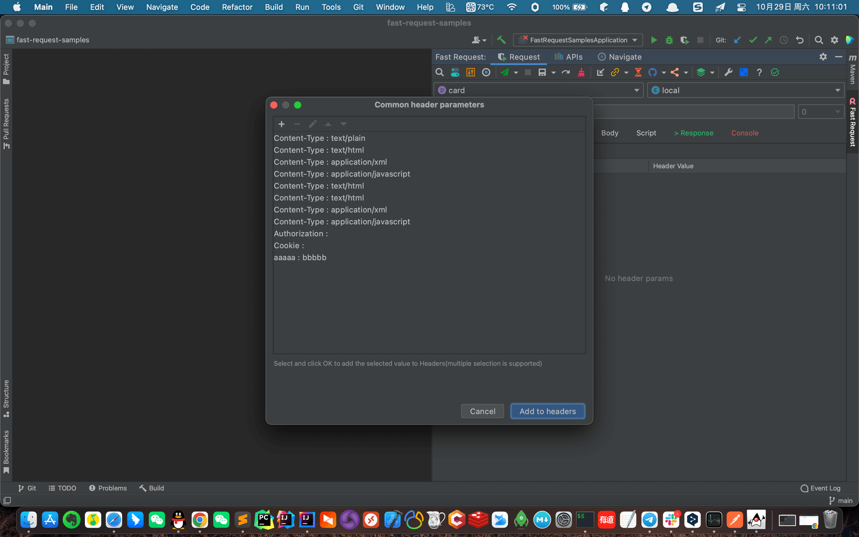Screen dimensions: 859x537
Task: Click the red broom clear icon
Action: pos(581,72)
